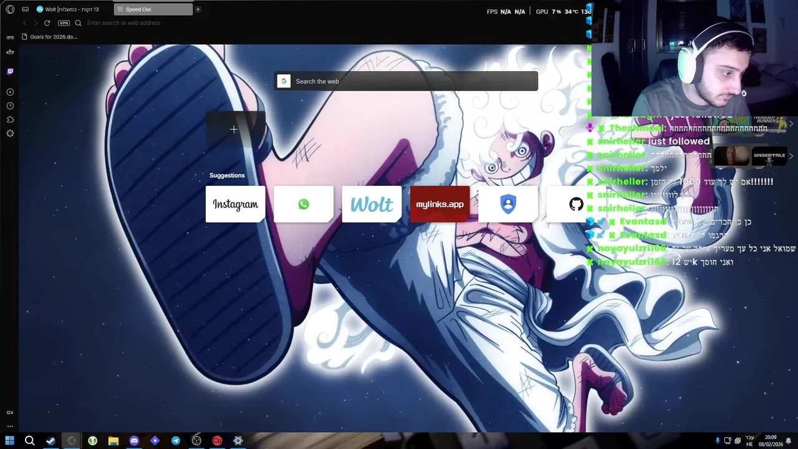798x449 pixels.
Task: Reload the page
Action: [x=47, y=23]
